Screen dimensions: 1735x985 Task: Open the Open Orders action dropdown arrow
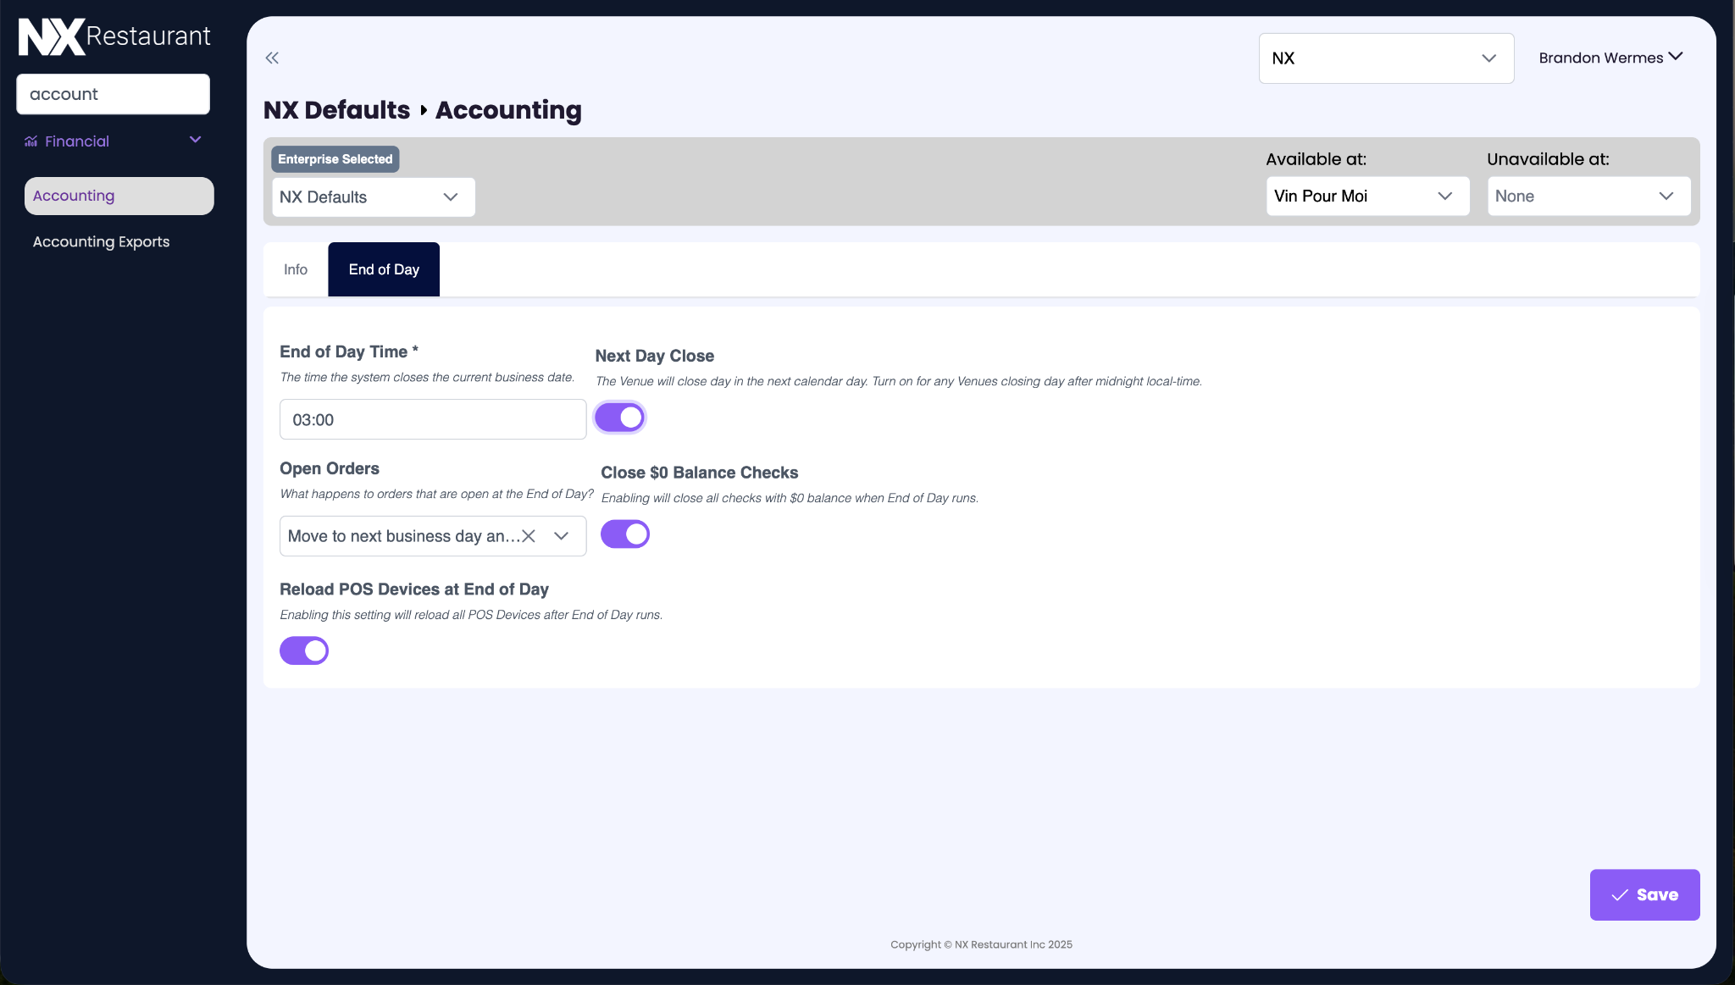pyautogui.click(x=561, y=536)
